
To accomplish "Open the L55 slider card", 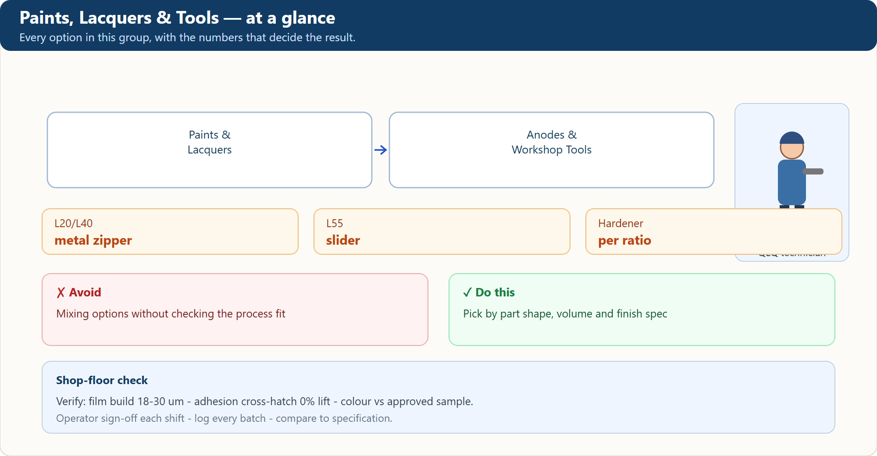I will (x=442, y=232).
